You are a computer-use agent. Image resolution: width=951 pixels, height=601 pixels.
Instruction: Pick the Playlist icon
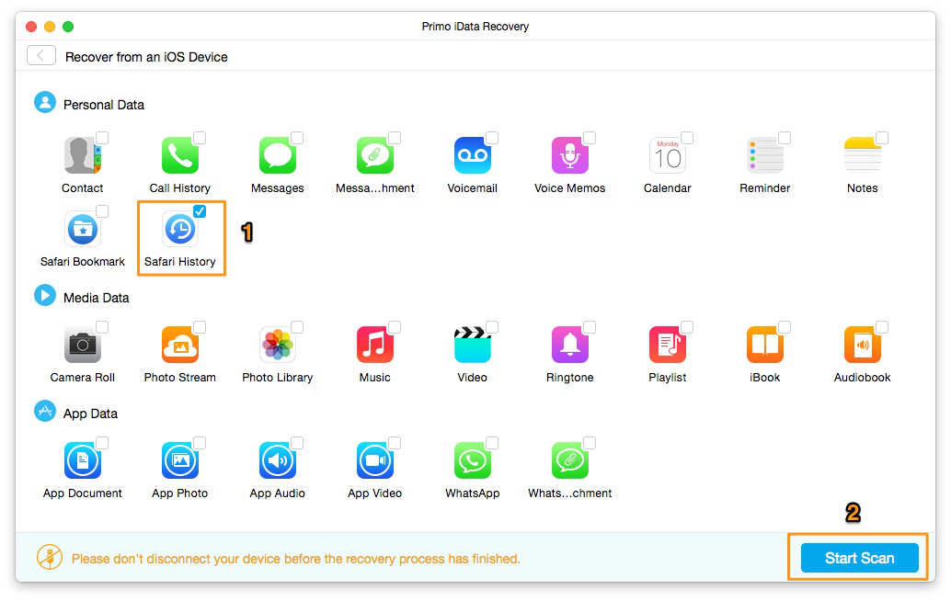[x=667, y=345]
